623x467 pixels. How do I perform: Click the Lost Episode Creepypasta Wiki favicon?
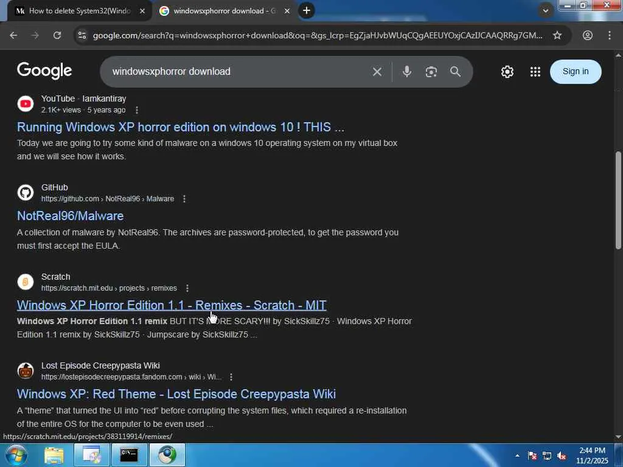[26, 370]
